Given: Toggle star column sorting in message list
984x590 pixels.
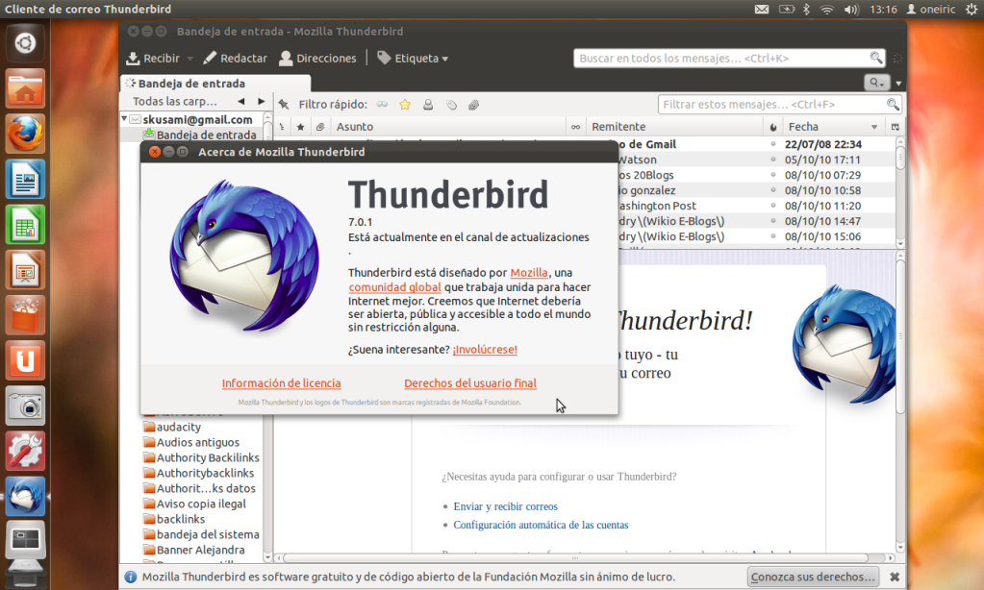Looking at the screenshot, I should click(x=300, y=127).
